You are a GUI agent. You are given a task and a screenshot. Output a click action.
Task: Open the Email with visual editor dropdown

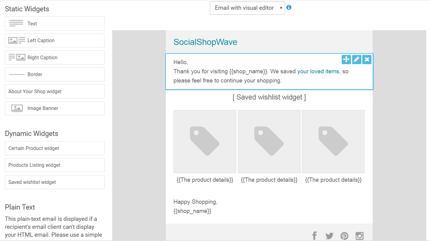(x=247, y=8)
